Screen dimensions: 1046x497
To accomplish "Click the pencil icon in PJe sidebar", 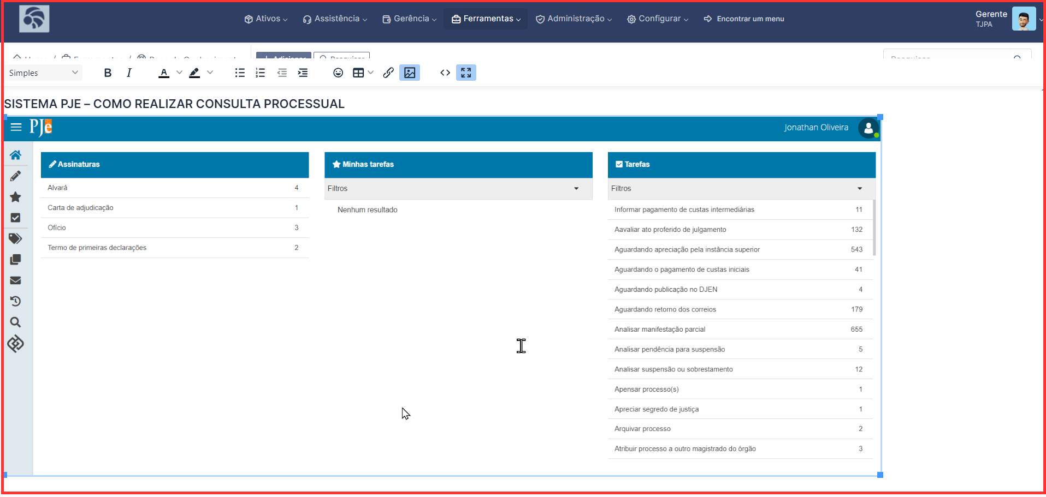I will [16, 176].
